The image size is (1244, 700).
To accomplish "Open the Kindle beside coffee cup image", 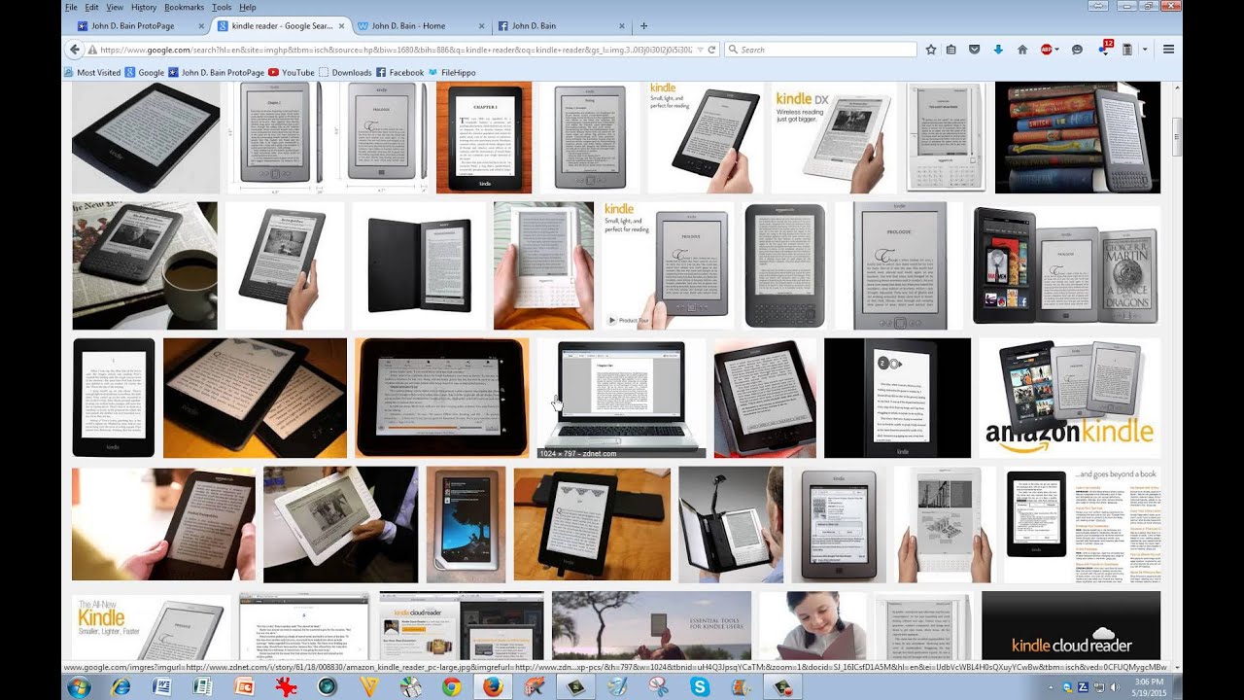I will [x=145, y=265].
